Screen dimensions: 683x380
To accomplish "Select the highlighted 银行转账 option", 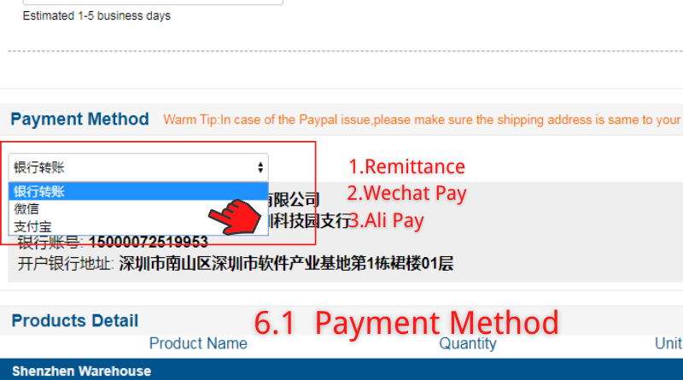I will click(138, 191).
